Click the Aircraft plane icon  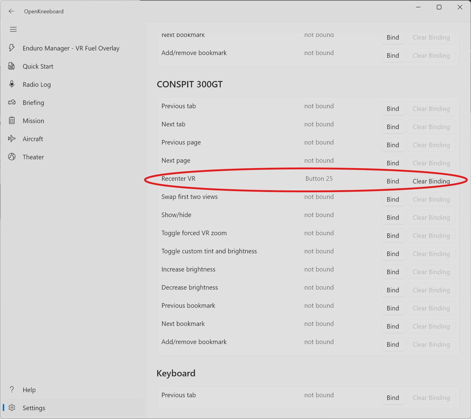pos(12,139)
